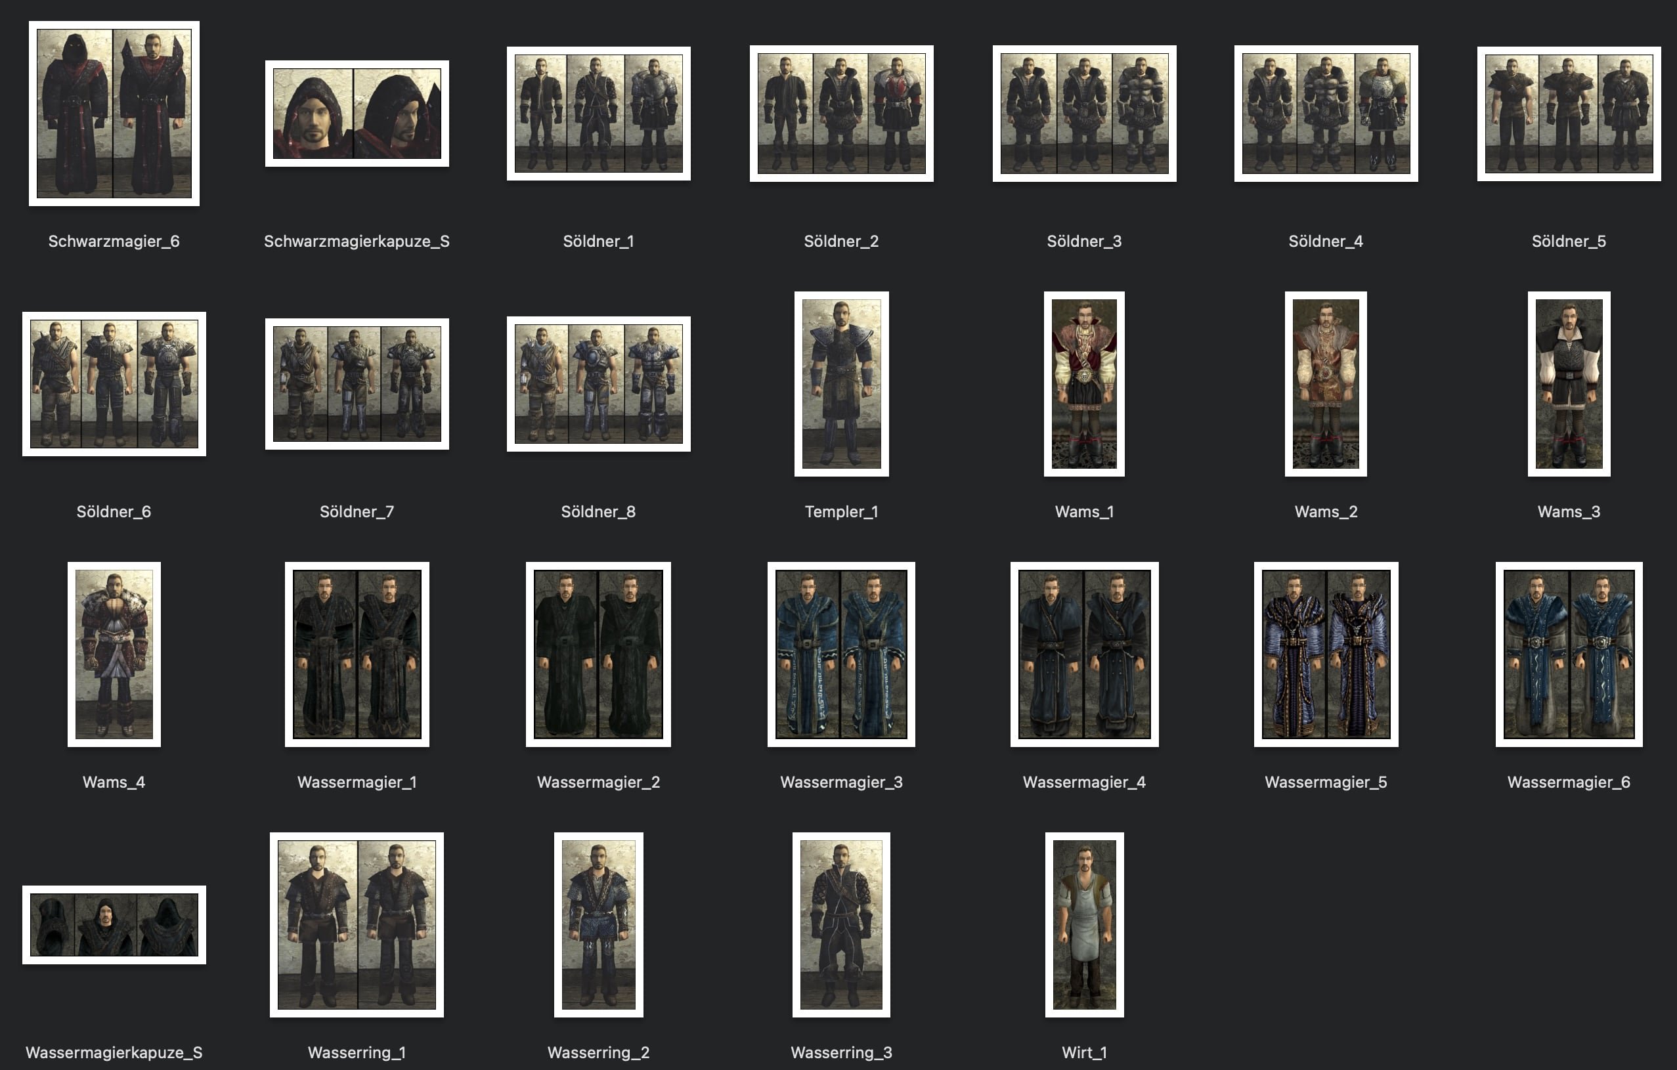Viewport: 1677px width, 1070px height.
Task: Select the Wassermagier_5 striped robe thumbnail
Action: pyautogui.click(x=1325, y=654)
